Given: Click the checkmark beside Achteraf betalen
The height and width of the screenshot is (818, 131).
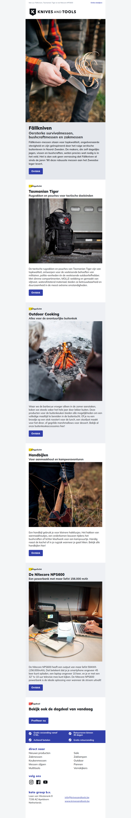Looking at the screenshot, I should (x=30, y=740).
